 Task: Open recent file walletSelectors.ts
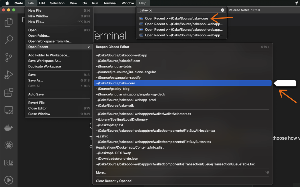point(183,114)
